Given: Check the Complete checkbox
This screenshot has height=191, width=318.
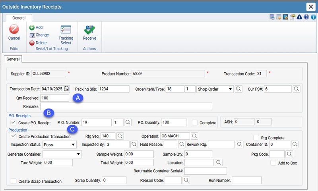Looking at the screenshot, I should pos(195,122).
